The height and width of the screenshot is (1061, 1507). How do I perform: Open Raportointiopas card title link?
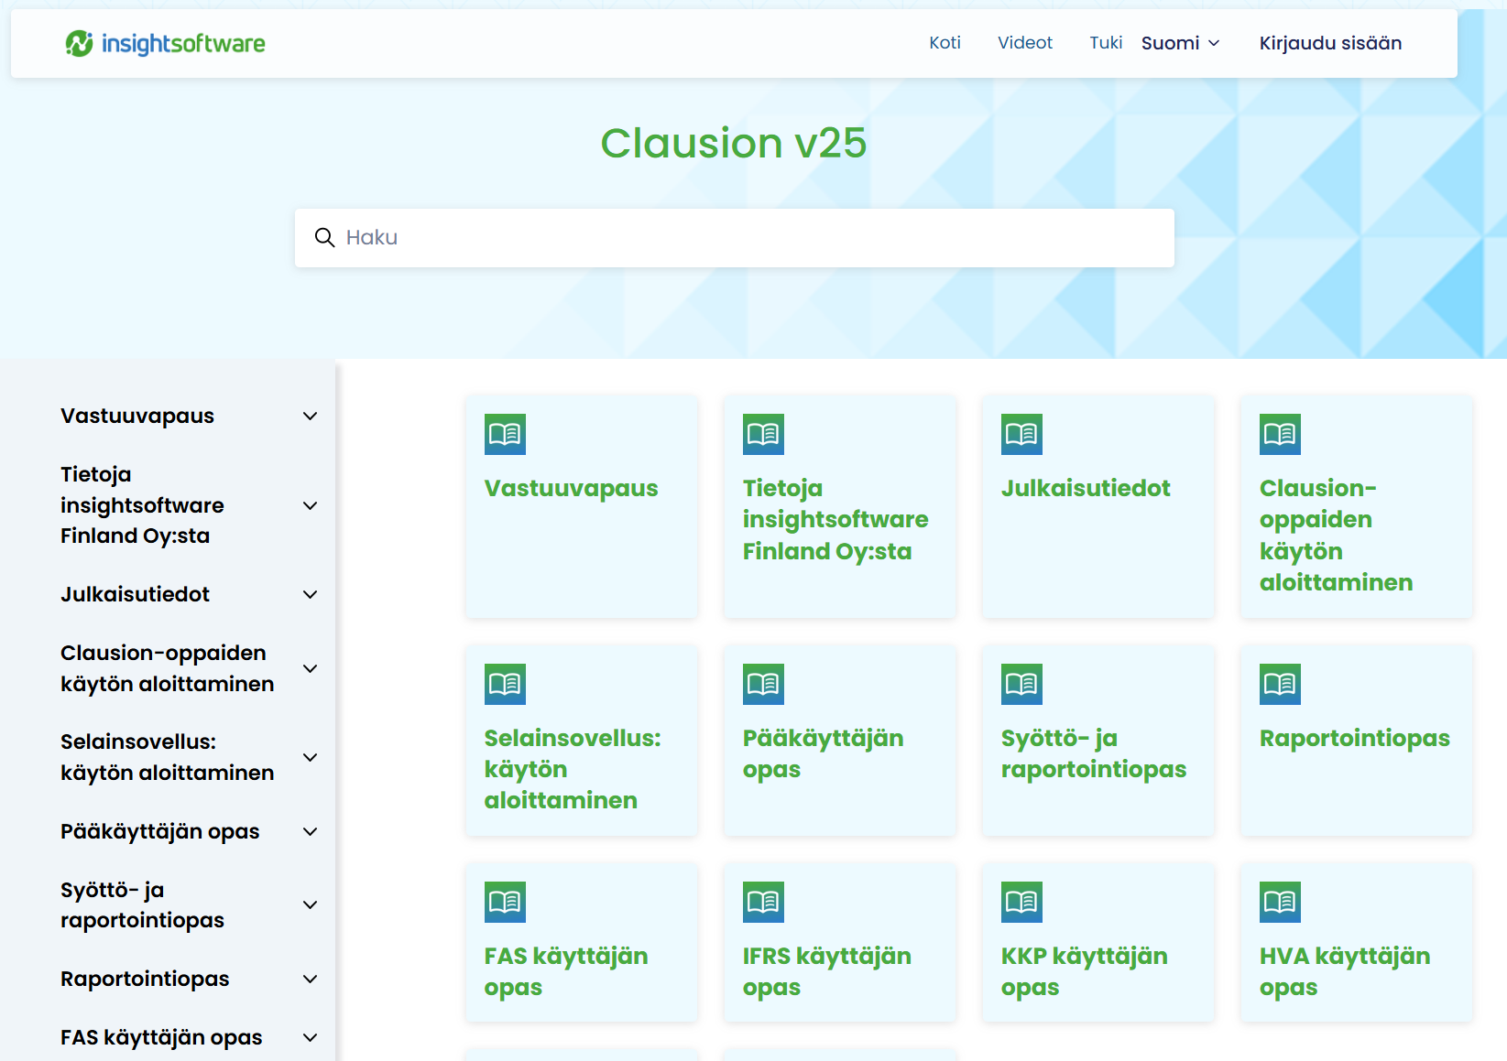click(x=1354, y=738)
